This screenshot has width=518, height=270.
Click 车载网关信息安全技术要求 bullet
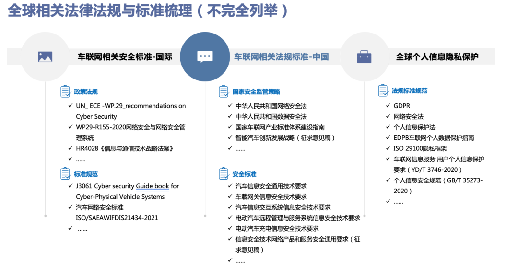[271, 197]
